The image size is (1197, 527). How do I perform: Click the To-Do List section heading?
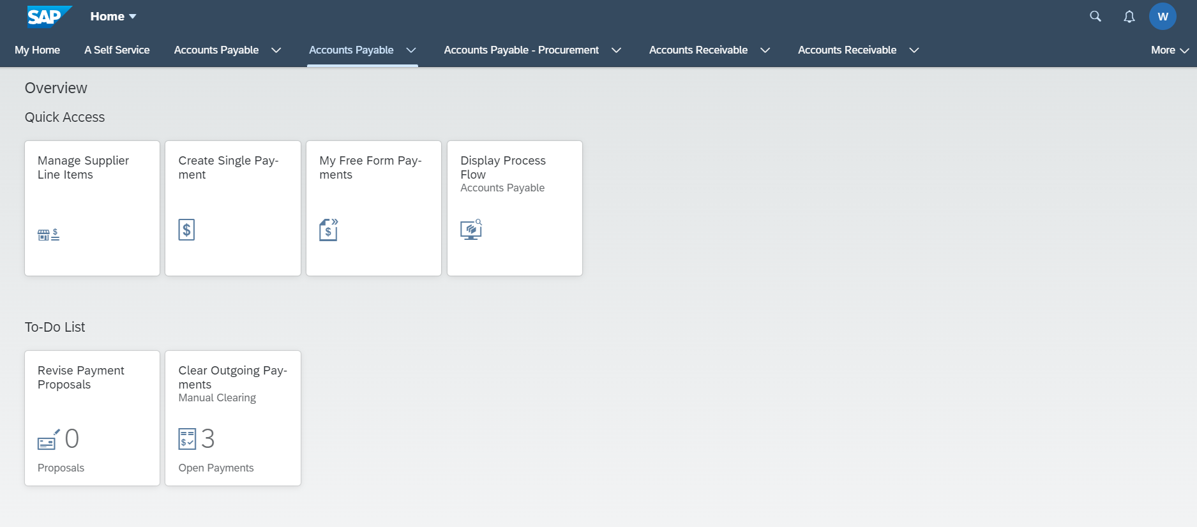[55, 327]
